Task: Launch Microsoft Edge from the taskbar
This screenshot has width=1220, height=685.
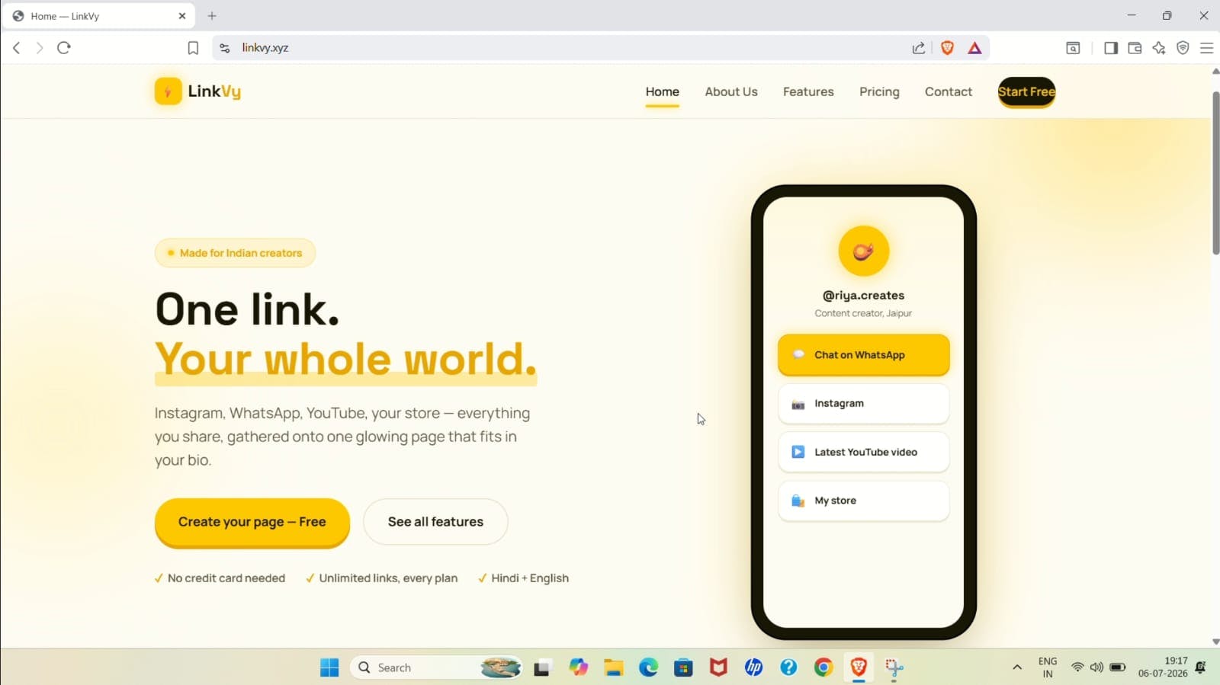Action: [x=648, y=667]
